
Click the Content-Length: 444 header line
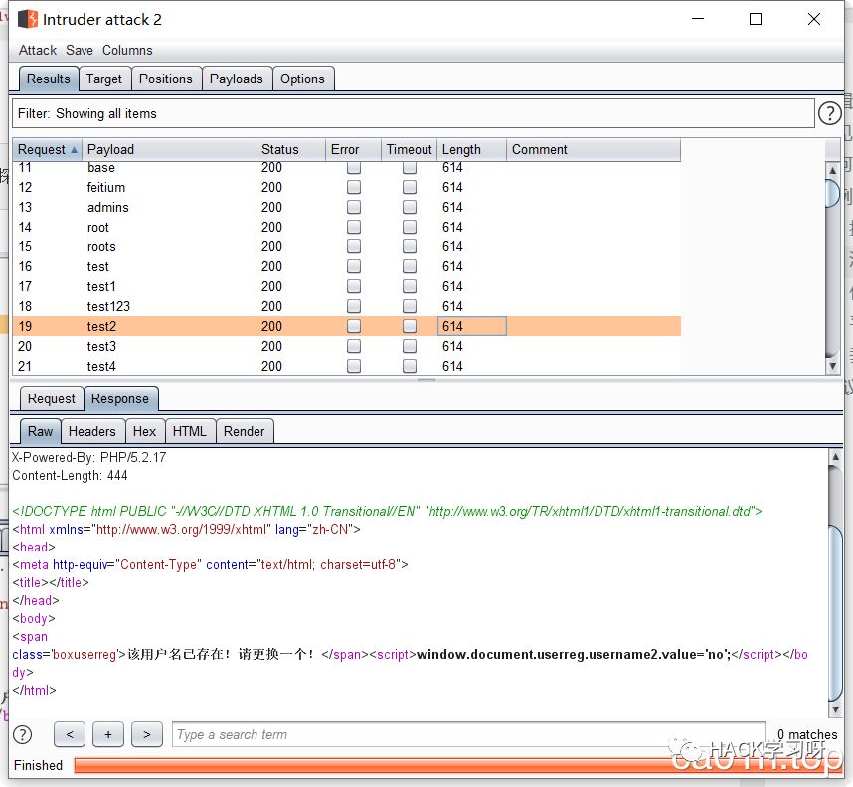point(70,476)
